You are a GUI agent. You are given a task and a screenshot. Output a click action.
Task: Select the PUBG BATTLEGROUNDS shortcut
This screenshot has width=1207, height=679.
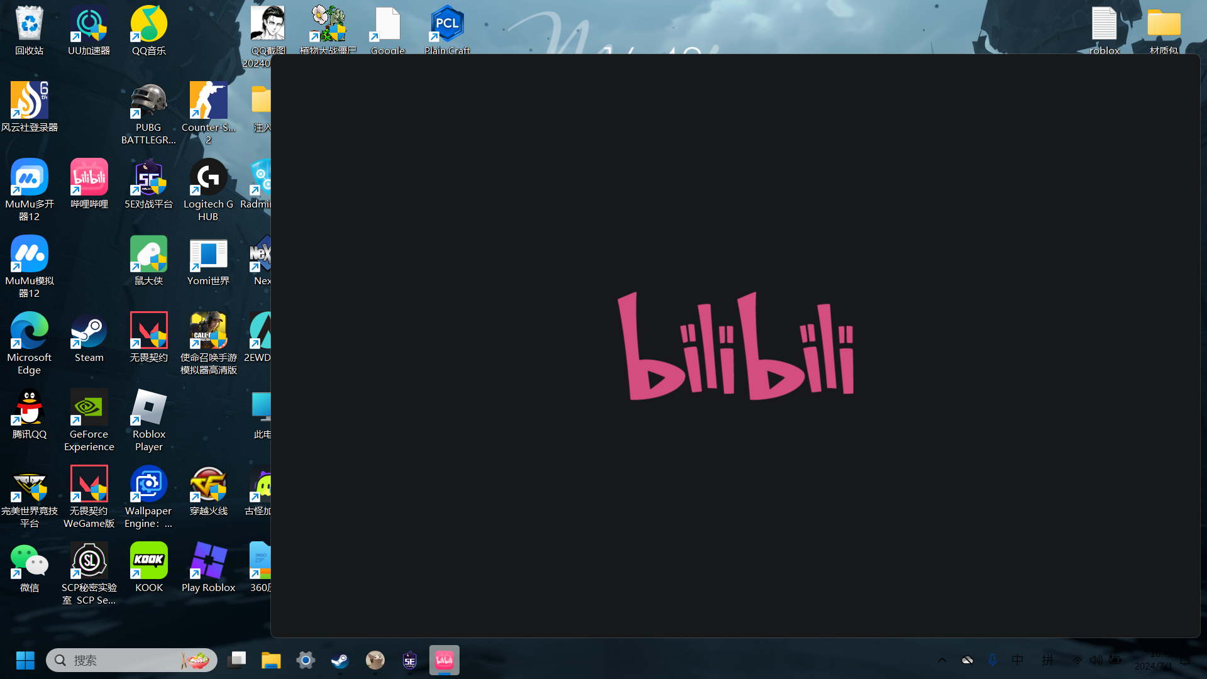(x=148, y=113)
